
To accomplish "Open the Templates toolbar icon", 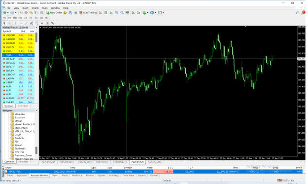I will click(160, 13).
